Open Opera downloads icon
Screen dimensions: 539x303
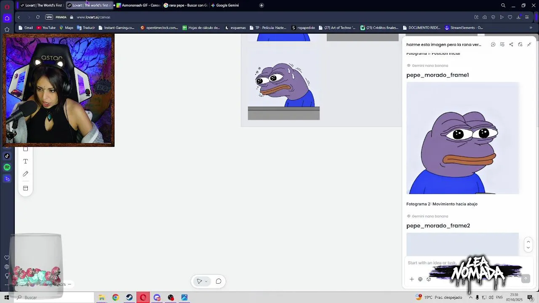point(518,17)
